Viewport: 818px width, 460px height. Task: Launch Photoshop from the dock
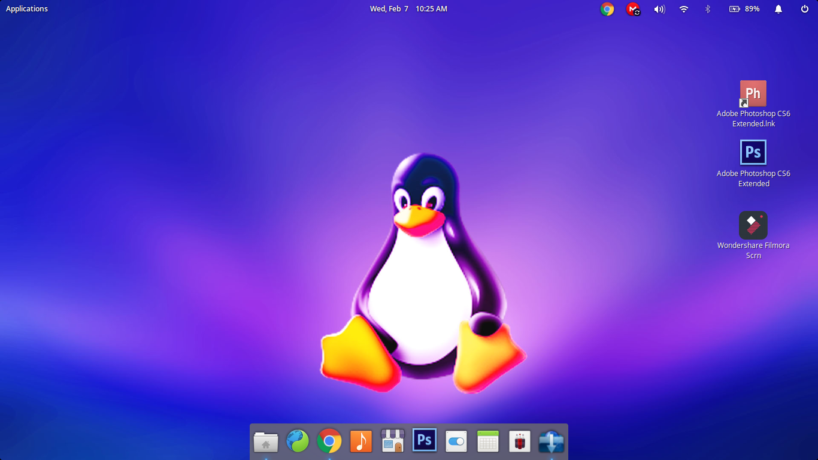tap(425, 440)
